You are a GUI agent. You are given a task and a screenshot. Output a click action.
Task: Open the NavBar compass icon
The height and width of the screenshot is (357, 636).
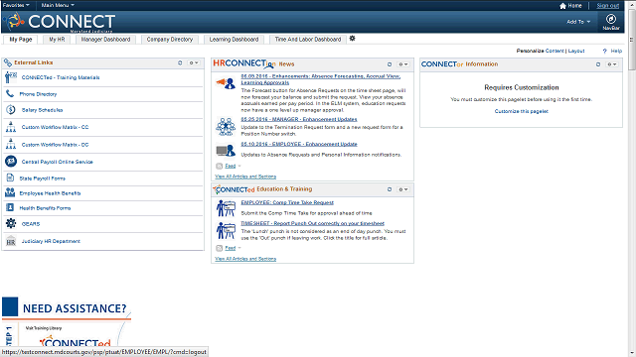tap(611, 19)
